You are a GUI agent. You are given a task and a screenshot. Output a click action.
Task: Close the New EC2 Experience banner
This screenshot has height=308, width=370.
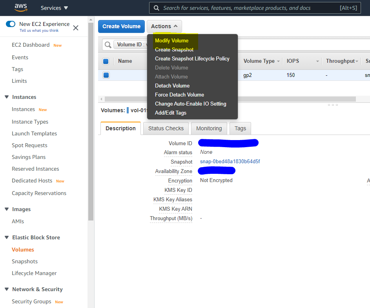[x=76, y=28]
